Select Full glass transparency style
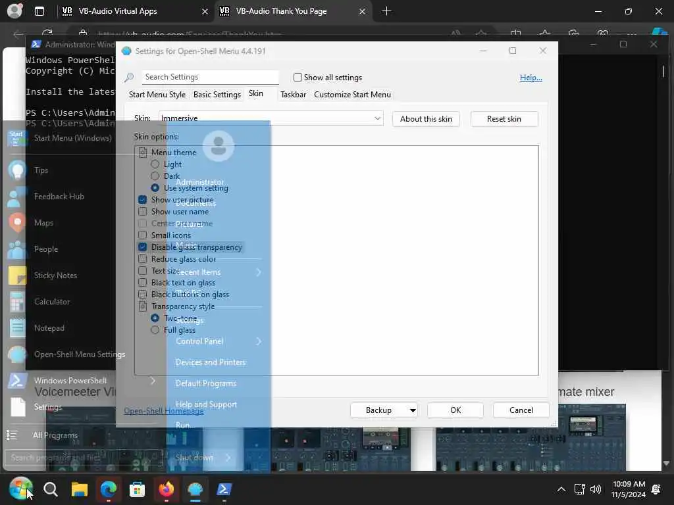The width and height of the screenshot is (674, 505). (x=155, y=330)
